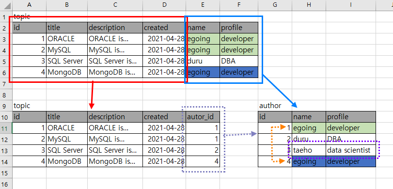Select 'title' header cell in row 2

pos(67,28)
